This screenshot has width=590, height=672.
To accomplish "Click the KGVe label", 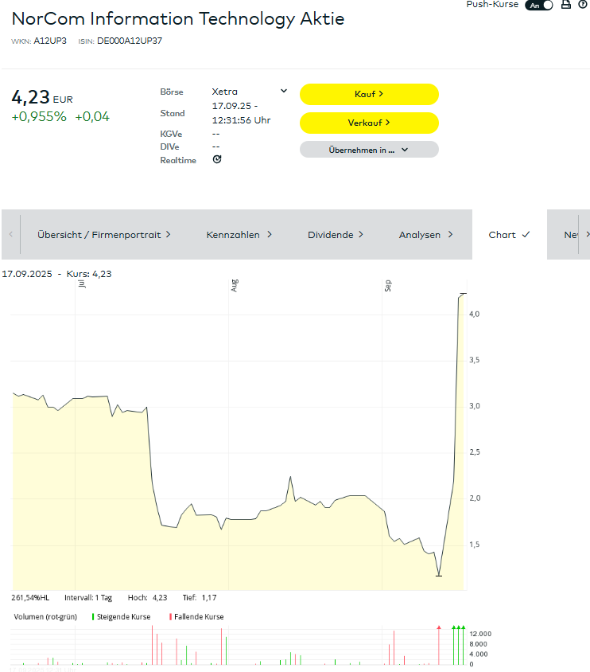I will (171, 134).
